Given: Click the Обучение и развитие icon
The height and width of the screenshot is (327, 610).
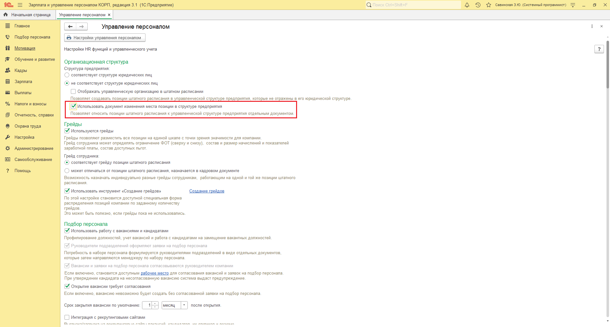Looking at the screenshot, I should click(x=8, y=59).
